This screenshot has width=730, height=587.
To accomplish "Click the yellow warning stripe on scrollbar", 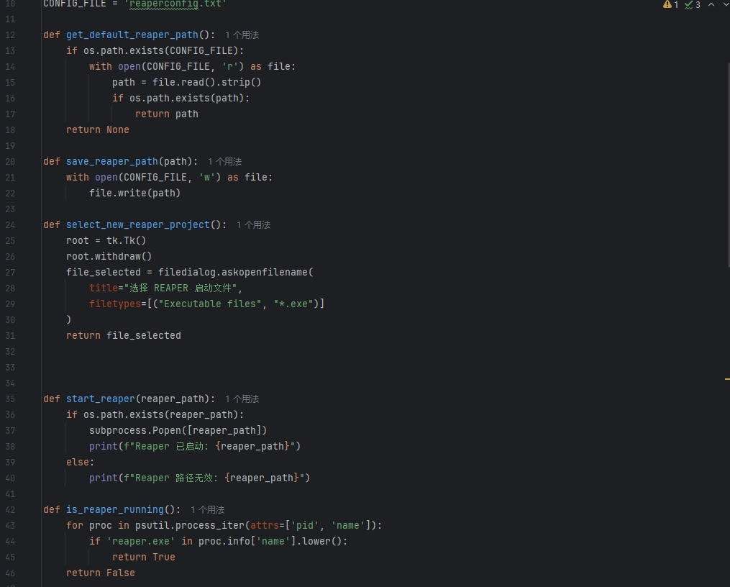I will point(727,378).
